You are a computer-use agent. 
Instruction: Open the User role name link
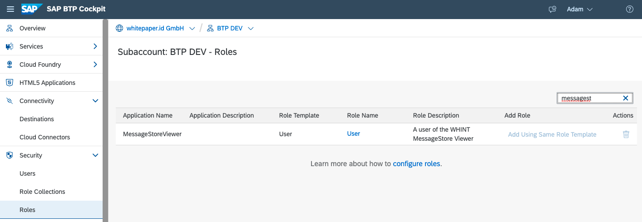tap(354, 133)
